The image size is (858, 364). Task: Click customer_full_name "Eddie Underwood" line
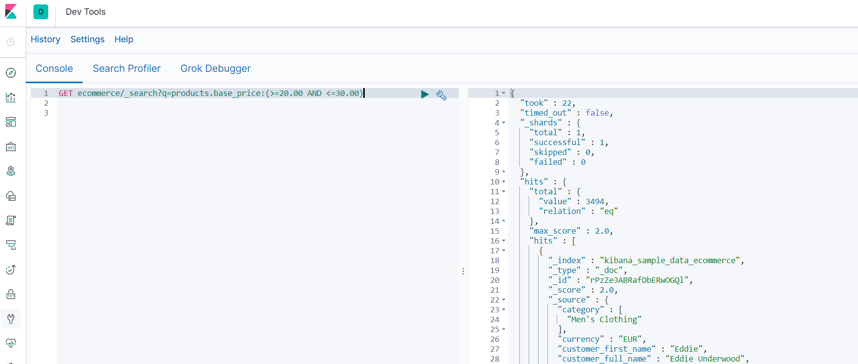[653, 359]
